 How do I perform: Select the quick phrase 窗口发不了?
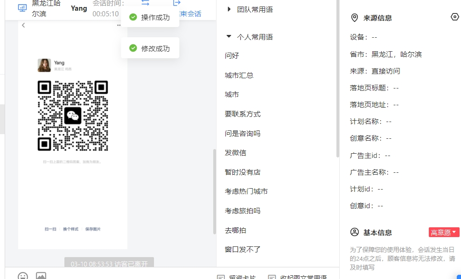point(243,250)
